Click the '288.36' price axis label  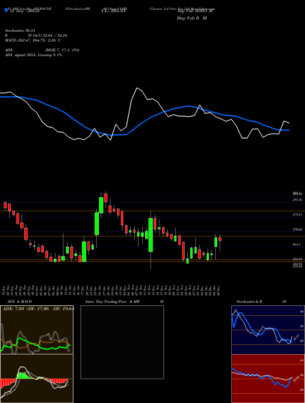pos(297,200)
